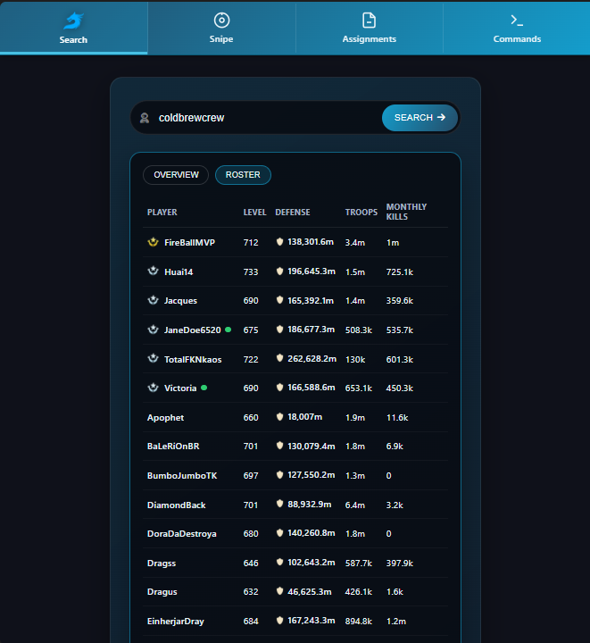Image resolution: width=590 pixels, height=643 pixels.
Task: Sort roster by the Level column header
Action: tap(254, 213)
